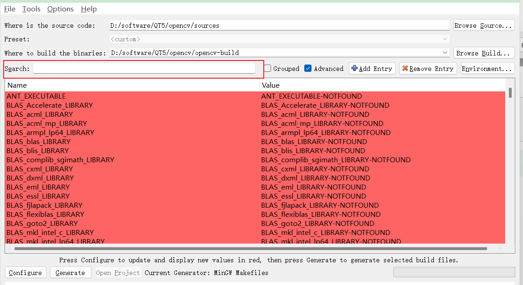Expand the build binaries path dropdown

pos(445,53)
